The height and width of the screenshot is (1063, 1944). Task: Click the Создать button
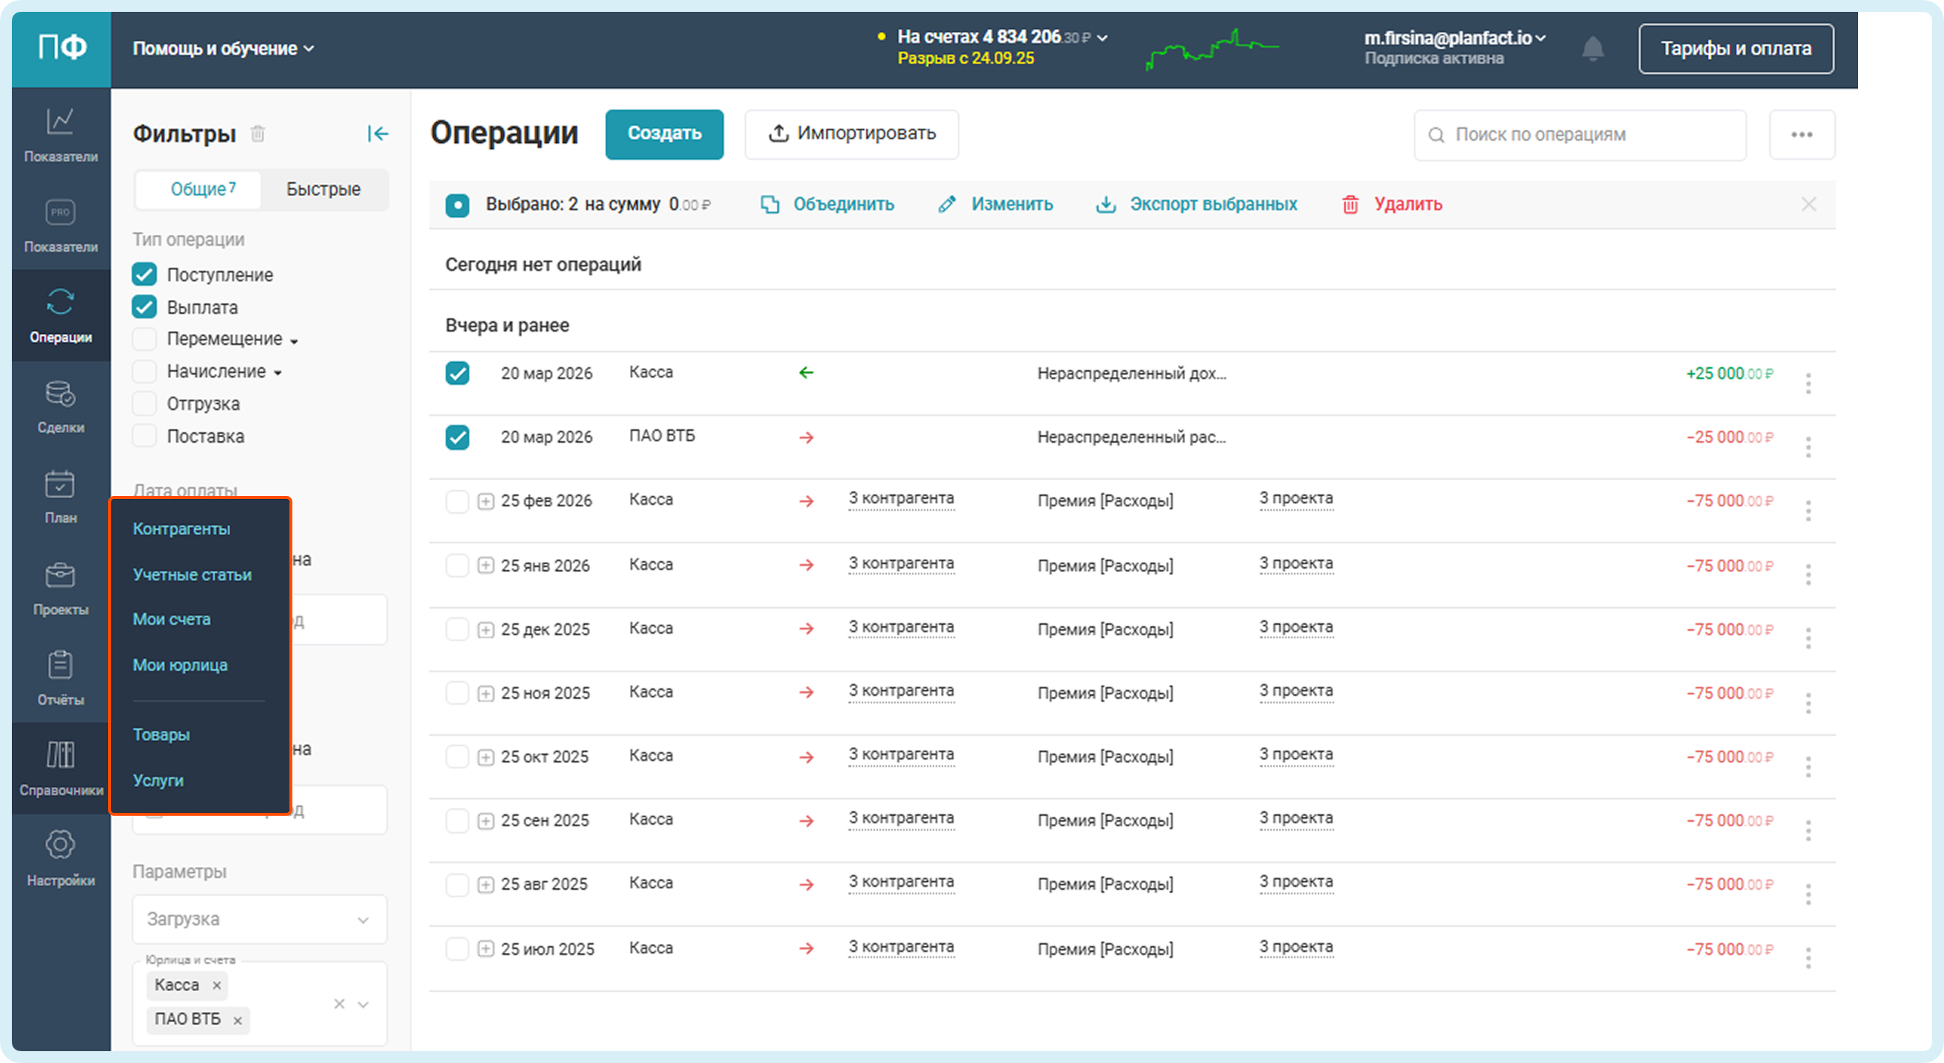(x=664, y=133)
